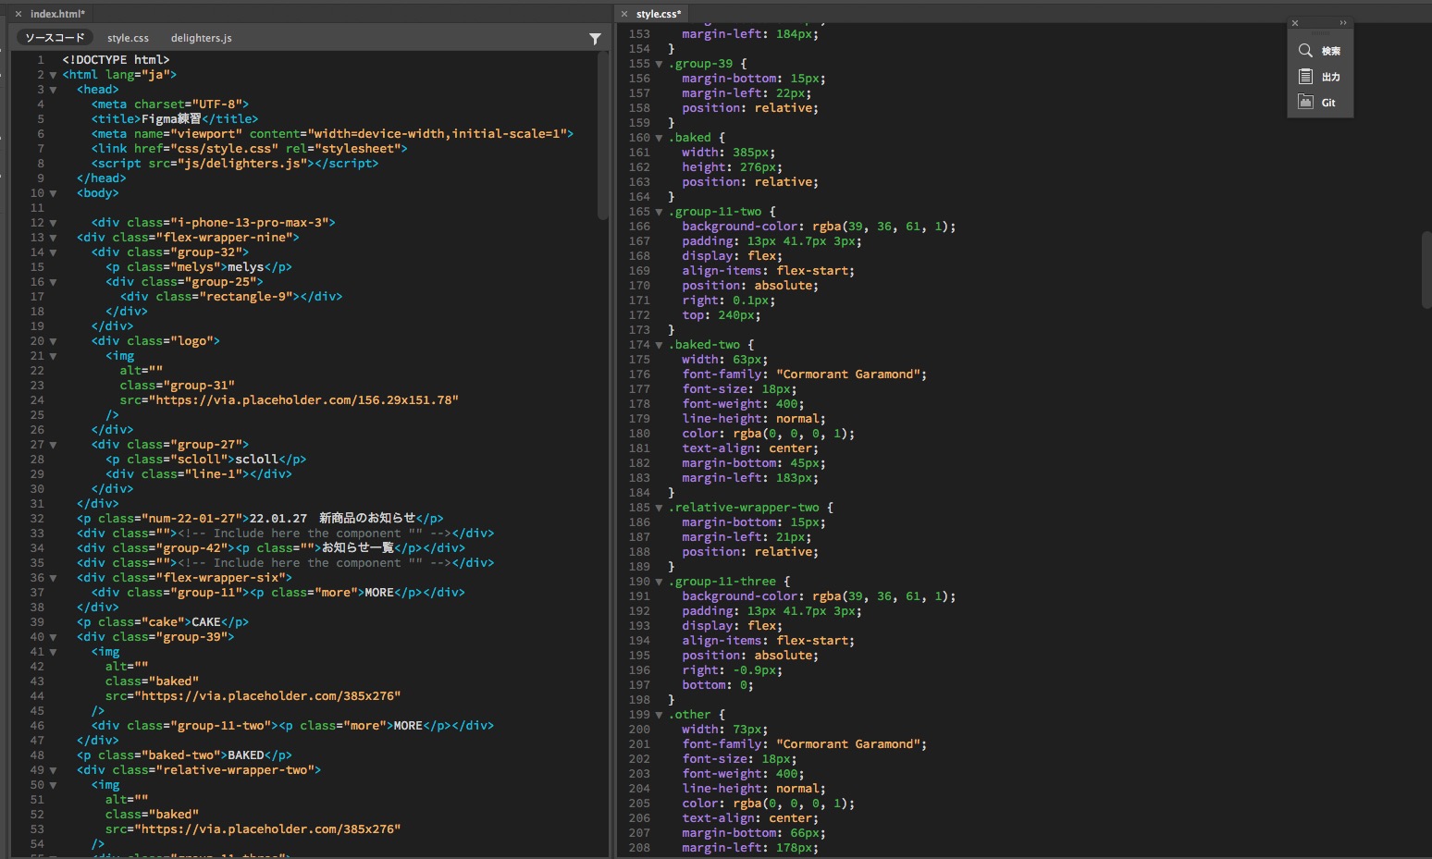The width and height of the screenshot is (1432, 859).
Task: Fold the img tag on line 21
Action: tap(53, 356)
